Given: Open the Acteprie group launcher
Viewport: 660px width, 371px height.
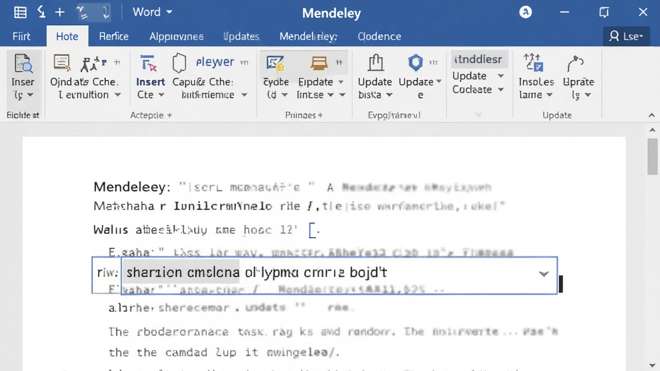Looking at the screenshot, I should click(170, 115).
